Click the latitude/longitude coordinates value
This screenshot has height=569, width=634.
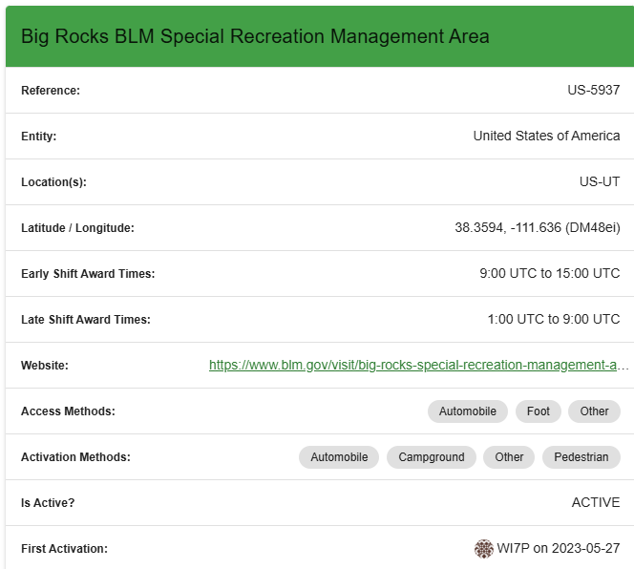[x=538, y=228]
